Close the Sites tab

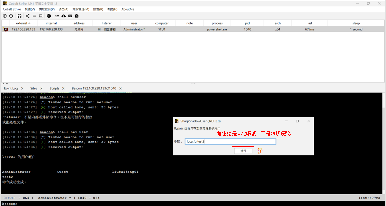click(x=42, y=88)
